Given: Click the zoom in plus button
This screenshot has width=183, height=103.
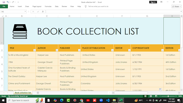Looking at the screenshot, I should [176, 96].
